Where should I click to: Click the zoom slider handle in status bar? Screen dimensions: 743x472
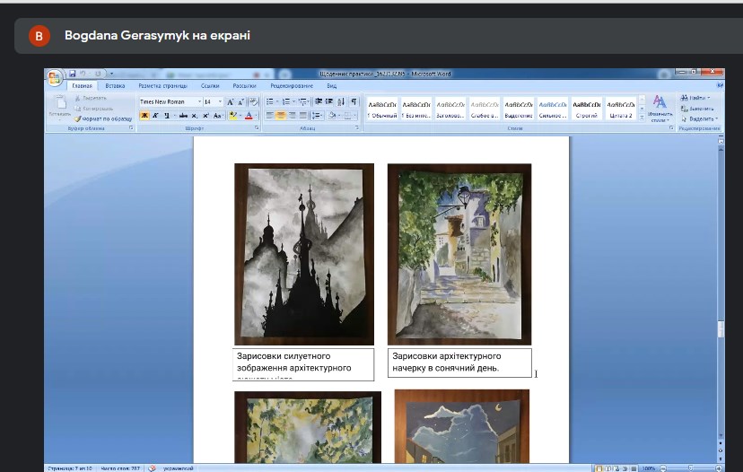(x=691, y=468)
